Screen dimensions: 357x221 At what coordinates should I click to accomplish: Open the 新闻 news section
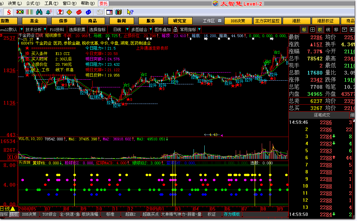pyautogui.click(x=122, y=21)
